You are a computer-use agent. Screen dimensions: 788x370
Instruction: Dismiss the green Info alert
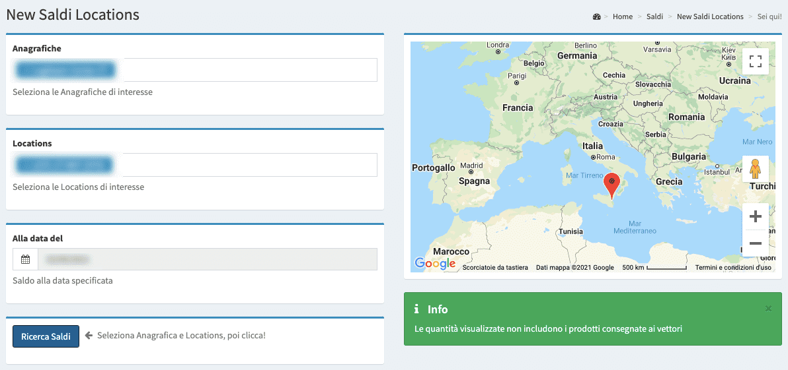(x=768, y=309)
